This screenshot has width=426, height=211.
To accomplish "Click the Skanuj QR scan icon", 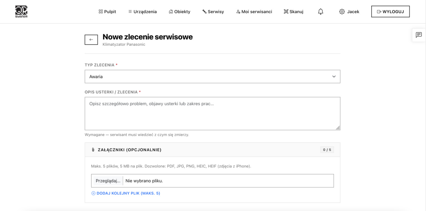I will pyautogui.click(x=286, y=12).
